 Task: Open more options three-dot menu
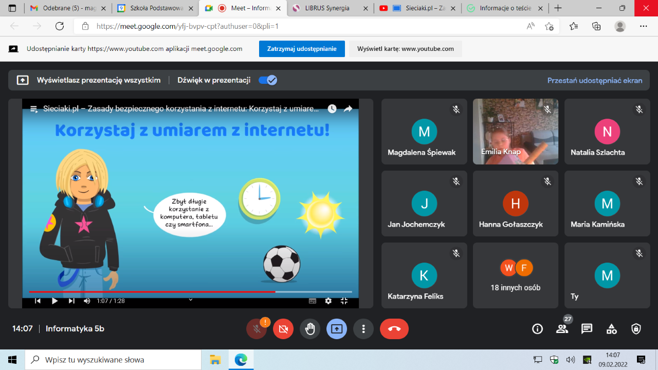pos(363,329)
